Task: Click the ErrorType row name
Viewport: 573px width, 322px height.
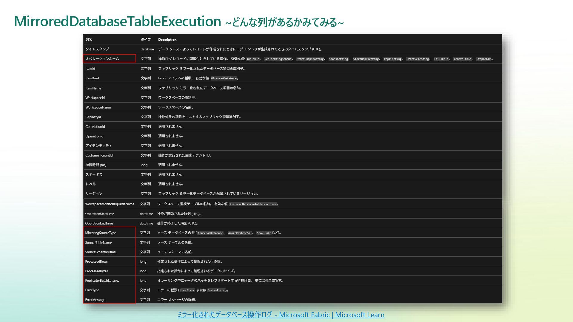Action: [92, 290]
